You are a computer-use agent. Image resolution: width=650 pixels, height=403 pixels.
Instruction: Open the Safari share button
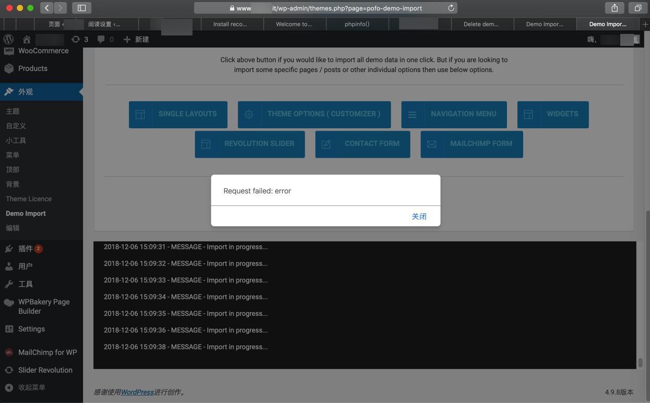pyautogui.click(x=615, y=8)
